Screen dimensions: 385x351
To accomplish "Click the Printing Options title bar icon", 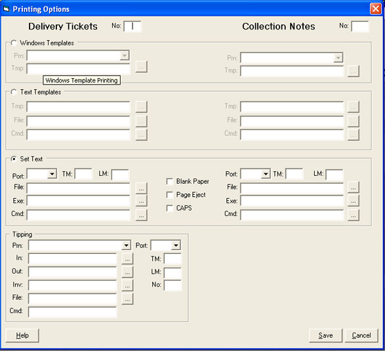I will (6, 9).
